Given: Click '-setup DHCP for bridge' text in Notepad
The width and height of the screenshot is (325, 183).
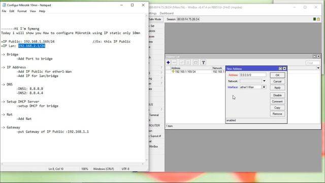Looking at the screenshot, I should click(x=37, y=106).
